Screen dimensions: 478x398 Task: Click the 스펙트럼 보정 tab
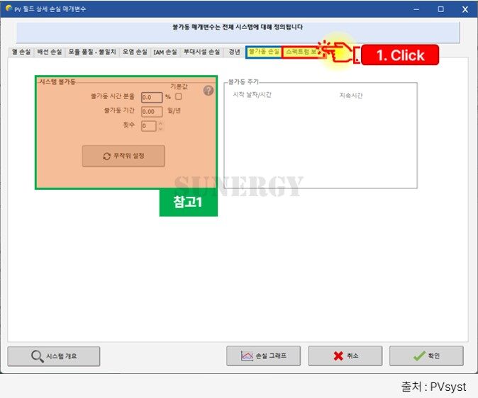302,52
